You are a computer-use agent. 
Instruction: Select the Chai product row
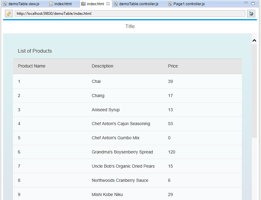point(96,81)
